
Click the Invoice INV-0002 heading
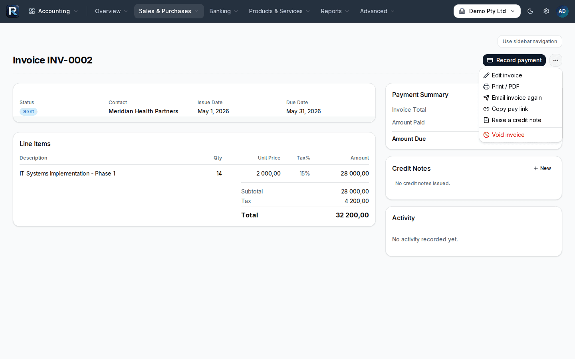(53, 60)
